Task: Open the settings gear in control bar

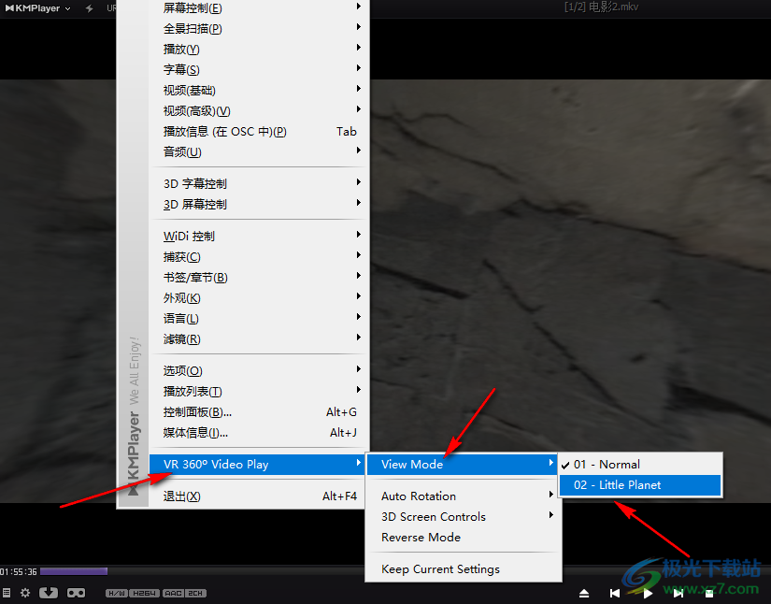Action: pos(25,593)
